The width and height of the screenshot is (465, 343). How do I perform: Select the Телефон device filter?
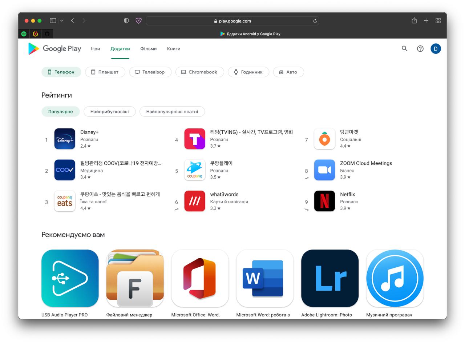[61, 72]
